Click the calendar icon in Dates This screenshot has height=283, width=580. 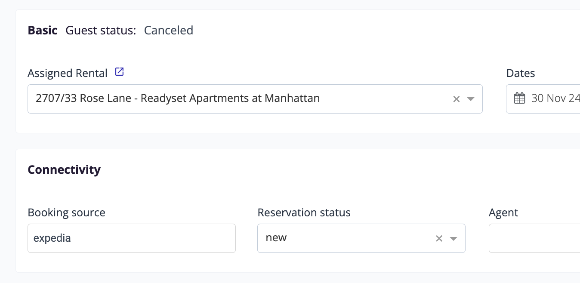(x=520, y=98)
